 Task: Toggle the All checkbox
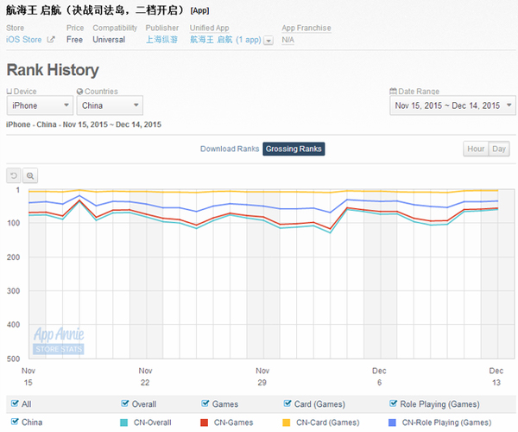[x=15, y=403]
